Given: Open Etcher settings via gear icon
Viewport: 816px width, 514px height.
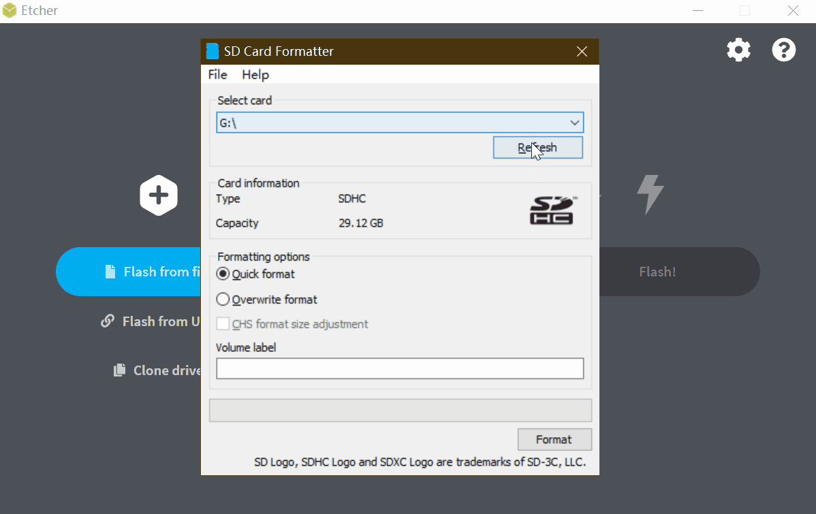Looking at the screenshot, I should coord(738,50).
